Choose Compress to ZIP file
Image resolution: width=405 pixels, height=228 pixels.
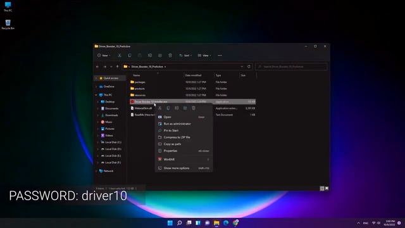coord(184,137)
